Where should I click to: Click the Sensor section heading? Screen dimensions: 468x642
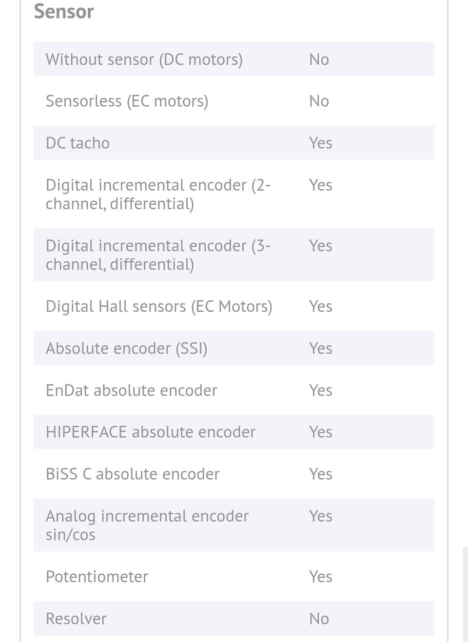64,12
